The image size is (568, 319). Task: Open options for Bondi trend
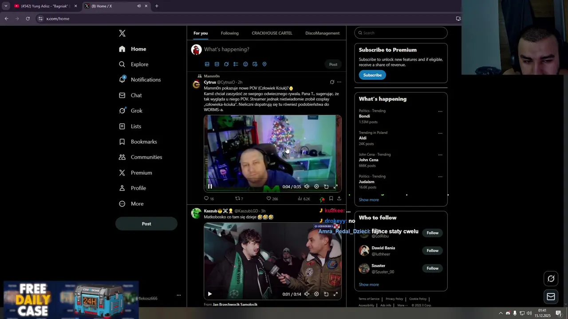click(440, 111)
